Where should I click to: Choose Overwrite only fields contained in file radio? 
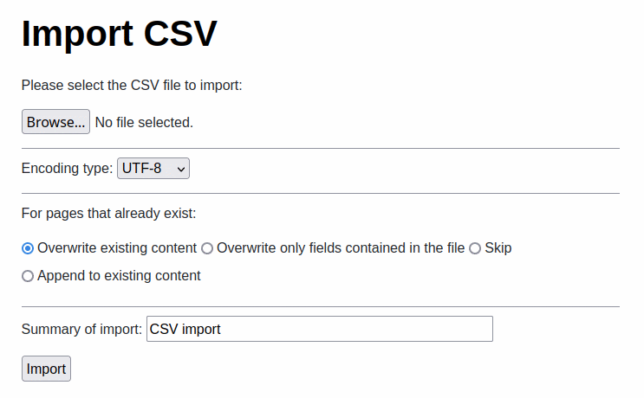[207, 248]
